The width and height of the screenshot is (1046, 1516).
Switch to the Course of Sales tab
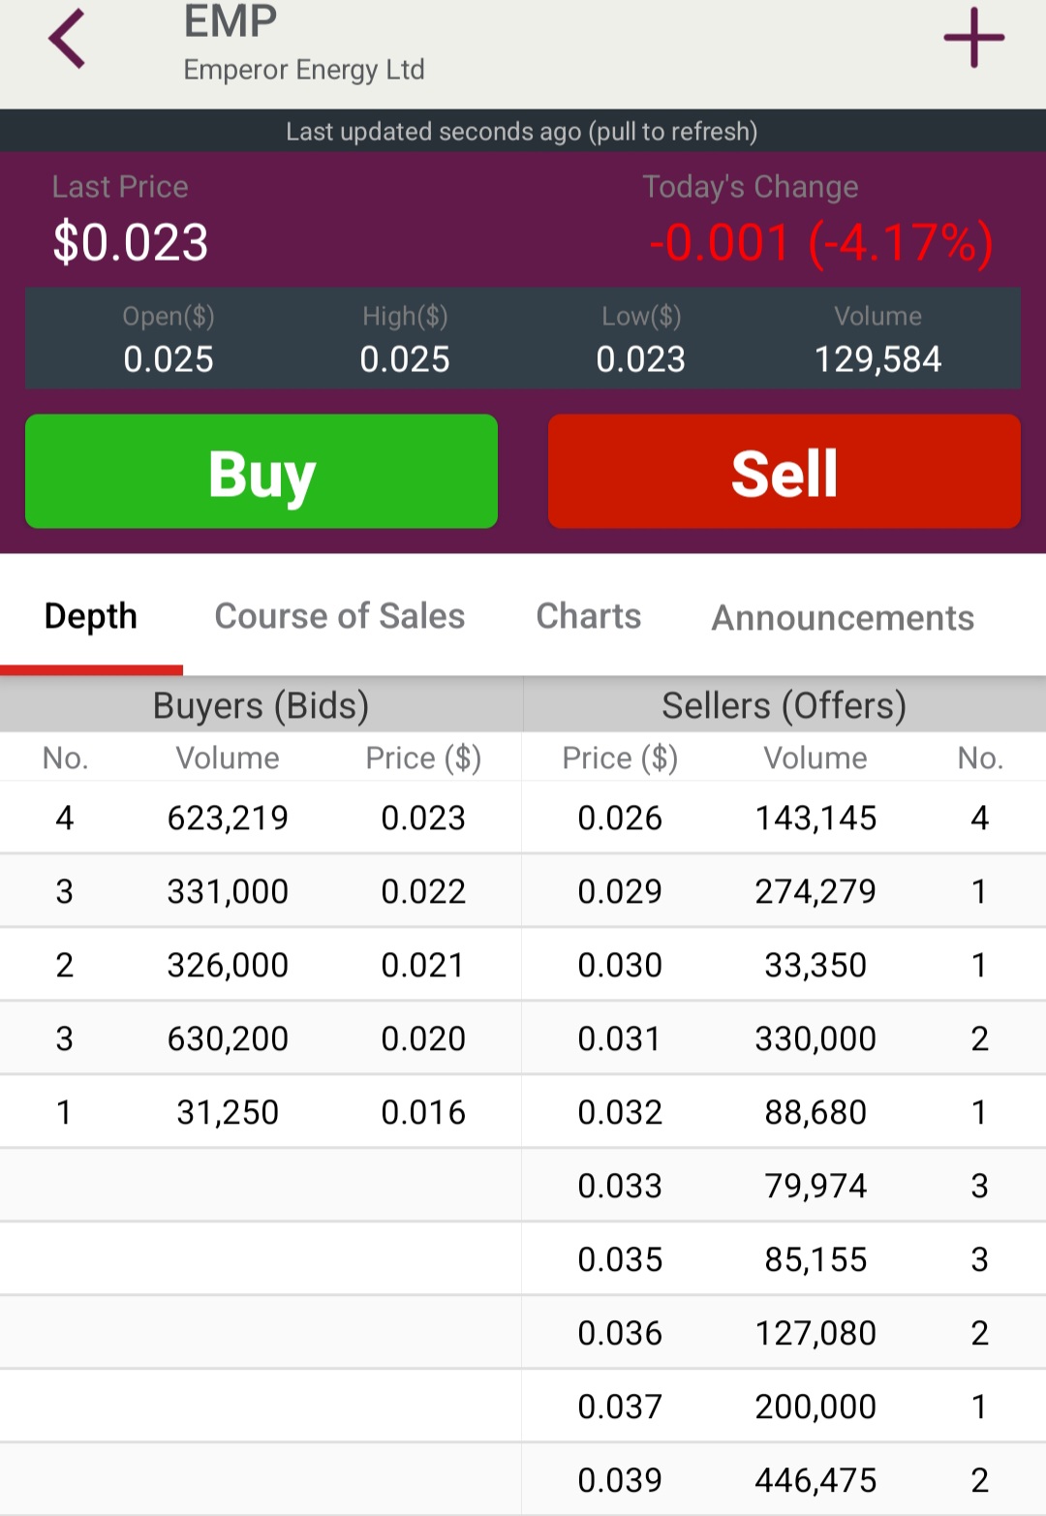[x=340, y=616]
